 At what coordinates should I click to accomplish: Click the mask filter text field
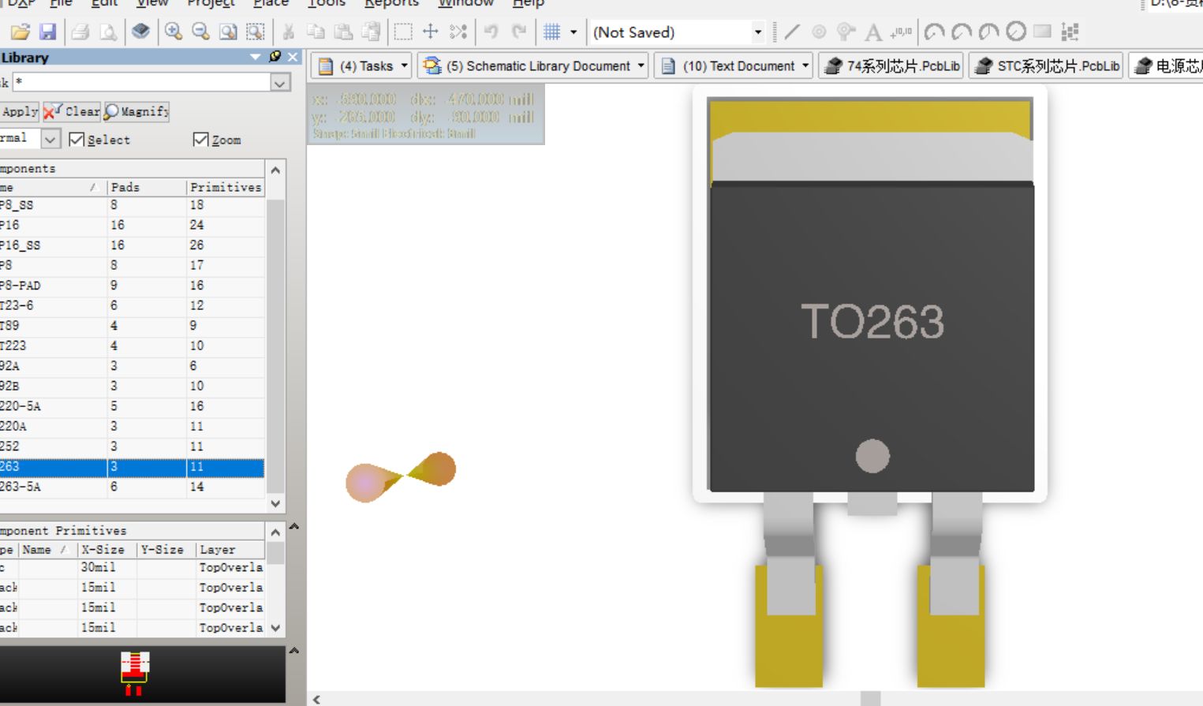click(x=142, y=83)
